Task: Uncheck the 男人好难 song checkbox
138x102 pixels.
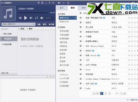Action: coord(81,27)
